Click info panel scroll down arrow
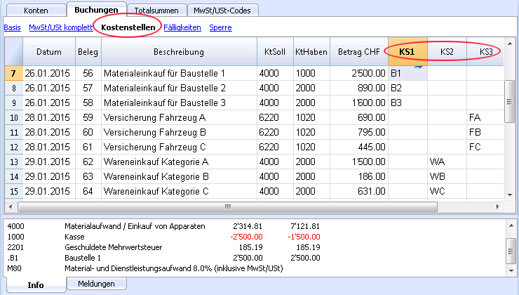The width and height of the screenshot is (519, 295). (511, 271)
